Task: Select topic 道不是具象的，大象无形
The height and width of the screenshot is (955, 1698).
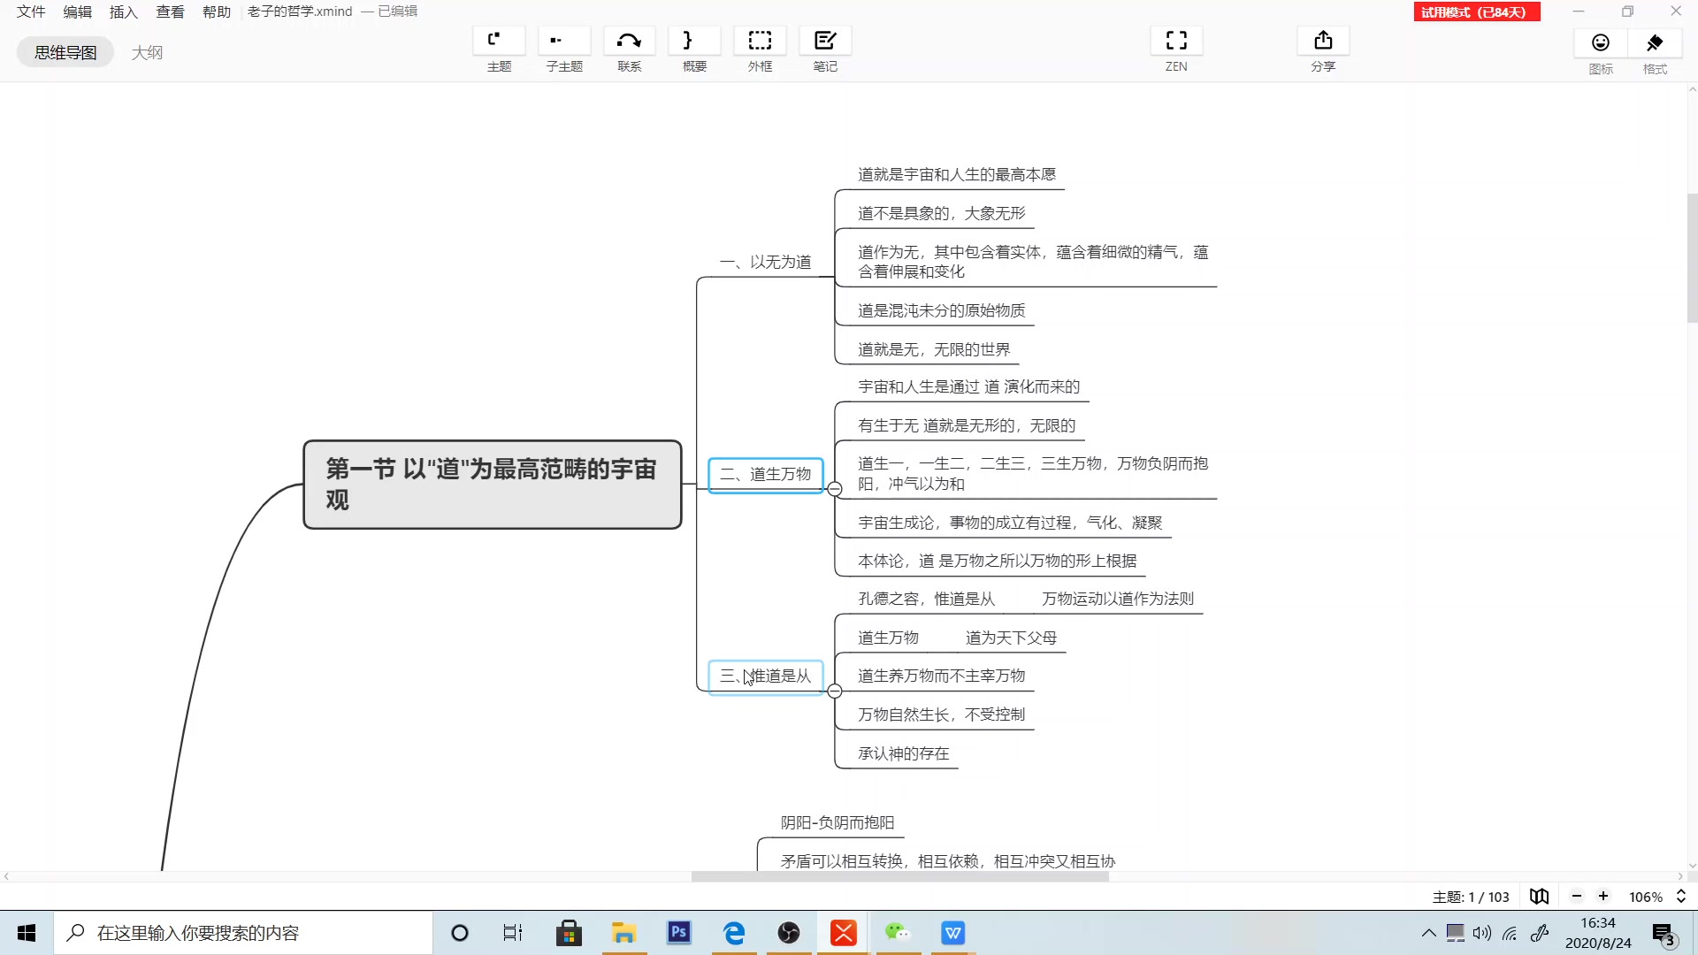Action: pyautogui.click(x=942, y=213)
